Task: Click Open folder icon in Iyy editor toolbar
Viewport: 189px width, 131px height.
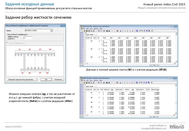Action: 84,83
